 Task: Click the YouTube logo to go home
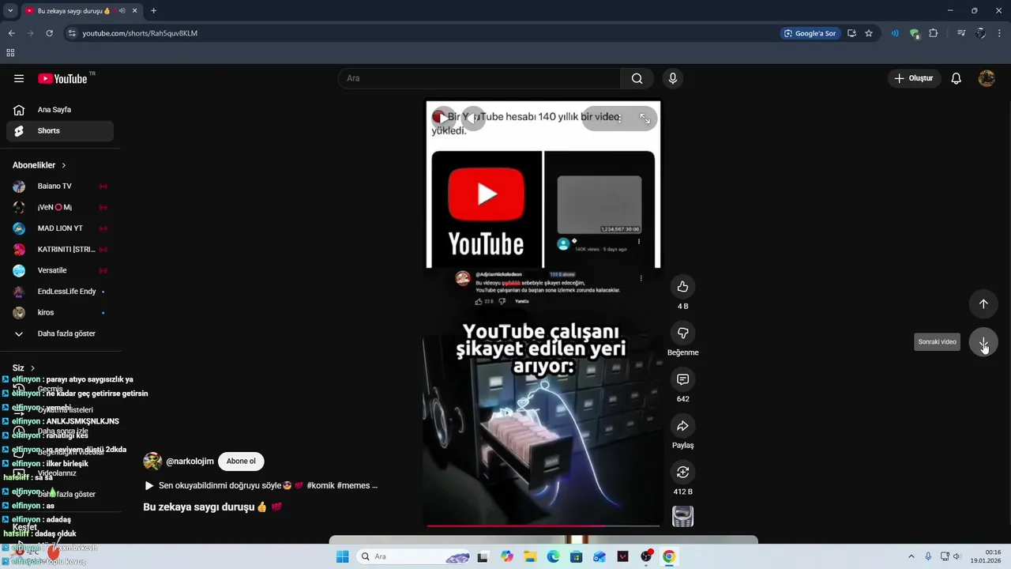tap(63, 78)
